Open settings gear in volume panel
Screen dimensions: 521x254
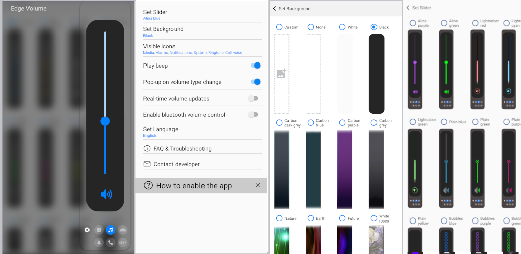[x=87, y=230]
